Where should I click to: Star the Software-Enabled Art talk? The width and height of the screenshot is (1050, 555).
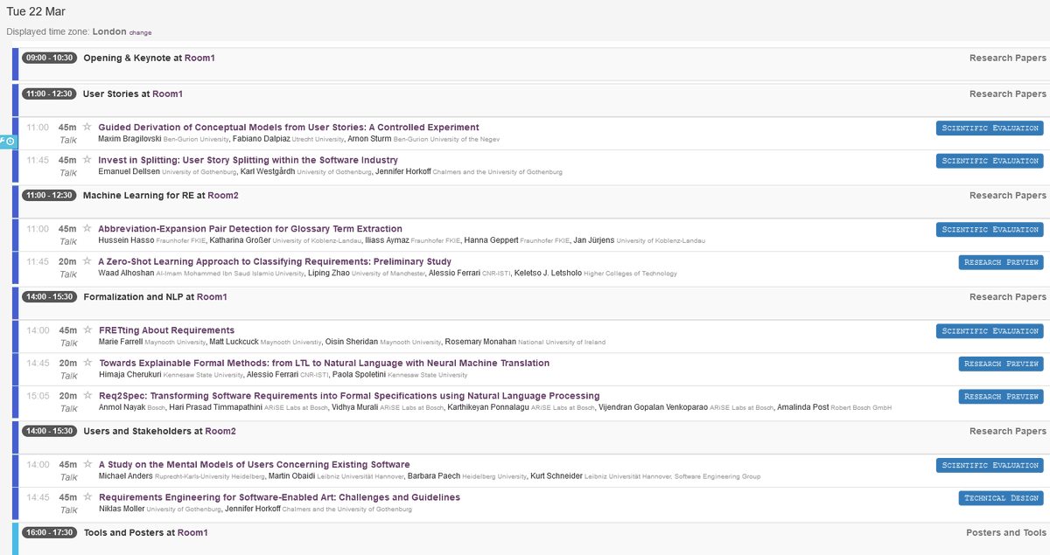point(87,497)
